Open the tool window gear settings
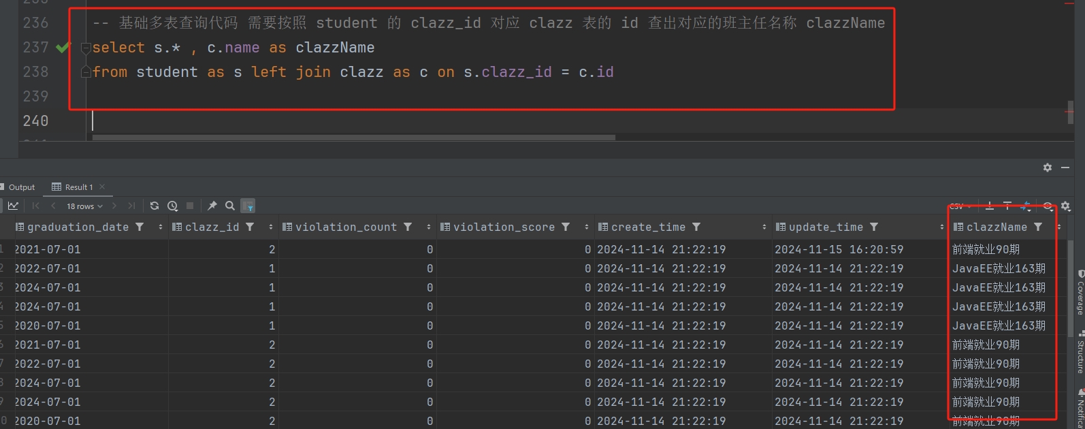Screen dimensions: 1085x429 1047,168
